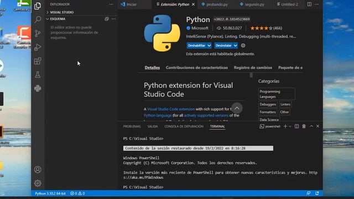Switch to CONSOLA DE DEPURACIÓN tab
354x199 pixels.
184,127
